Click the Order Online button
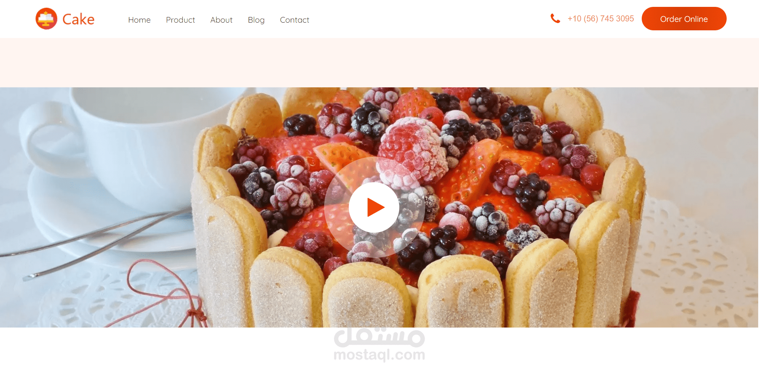This screenshot has width=759, height=370. (684, 19)
